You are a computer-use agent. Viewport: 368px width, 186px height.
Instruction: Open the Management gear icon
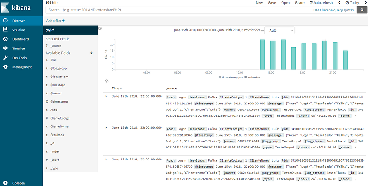[x=6, y=67]
